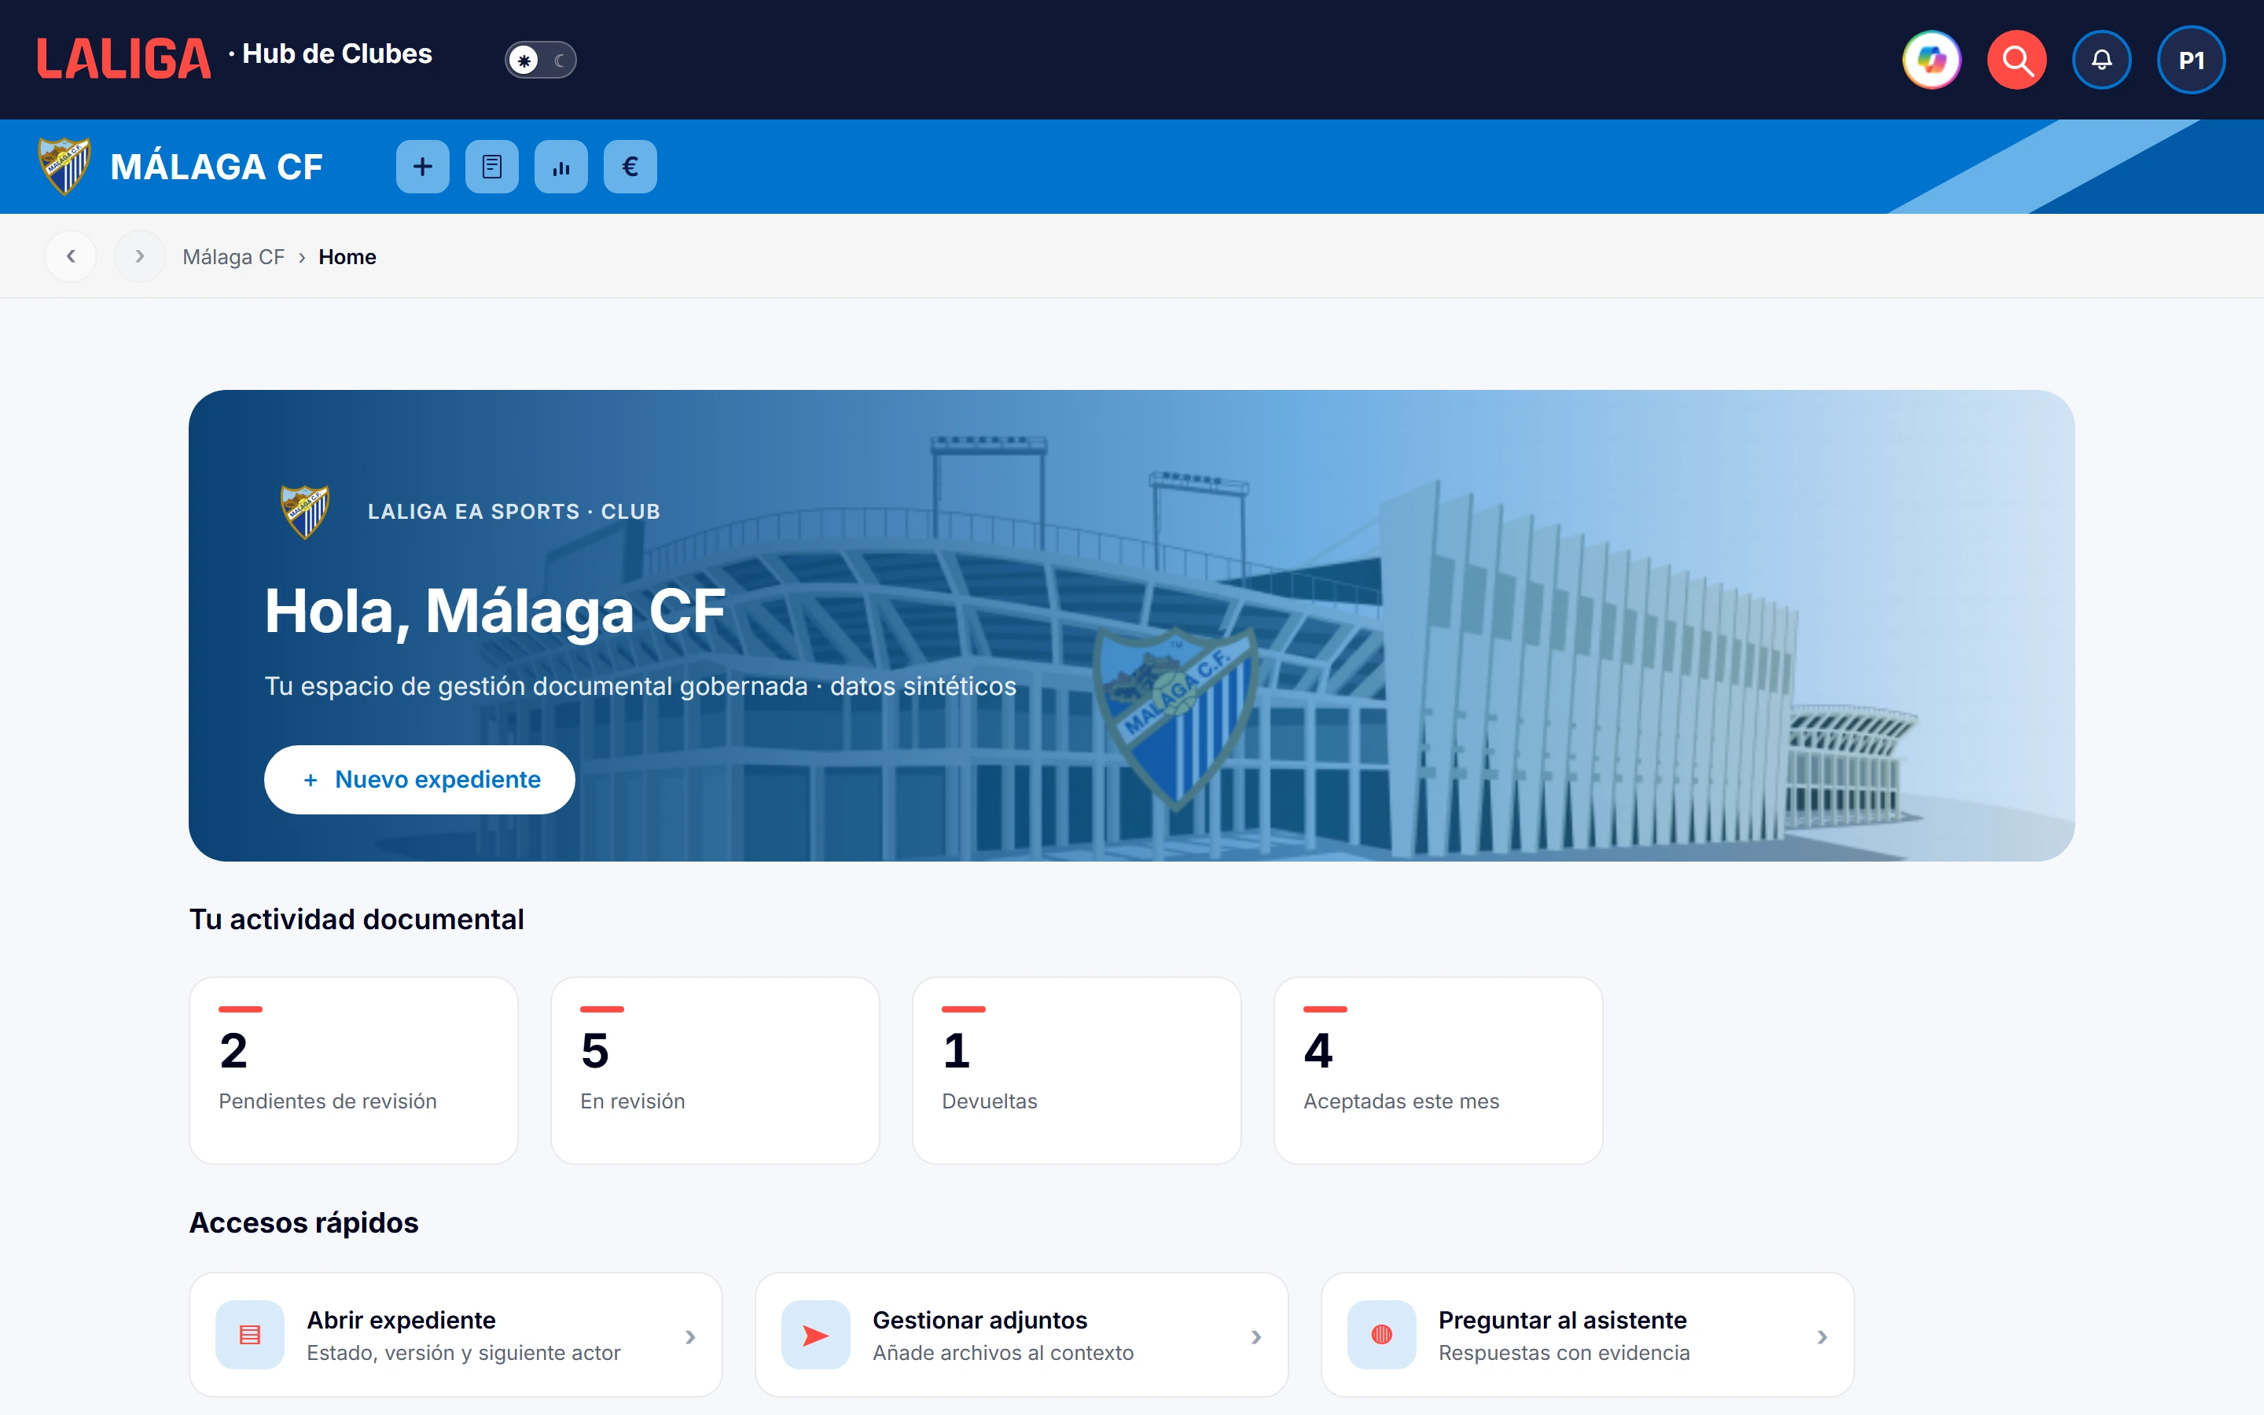2264x1415 pixels.
Task: Open notifications bell
Action: (x=2101, y=60)
